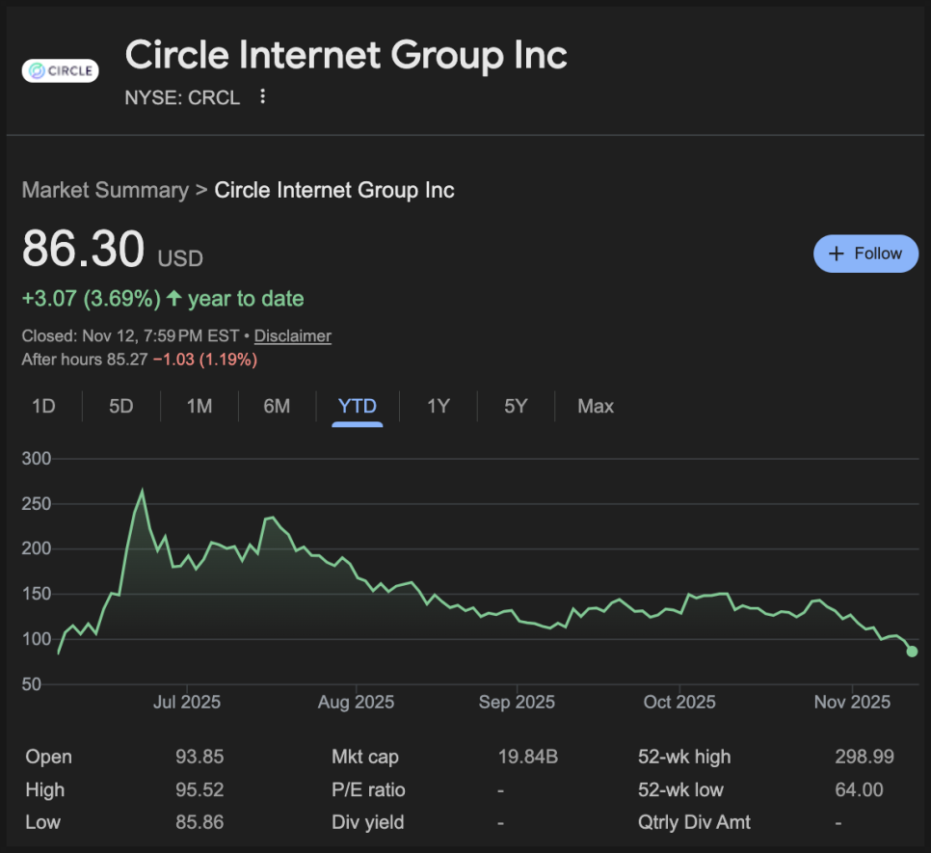Click the 52-wk high value 298.99
This screenshot has height=853, width=931.
click(x=864, y=757)
